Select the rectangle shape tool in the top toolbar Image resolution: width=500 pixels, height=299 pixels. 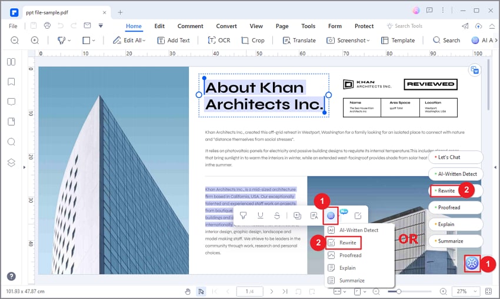[x=86, y=40]
